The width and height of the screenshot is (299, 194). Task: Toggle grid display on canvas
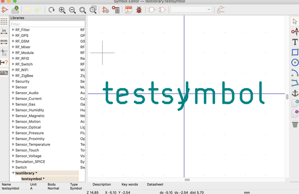click(4, 21)
